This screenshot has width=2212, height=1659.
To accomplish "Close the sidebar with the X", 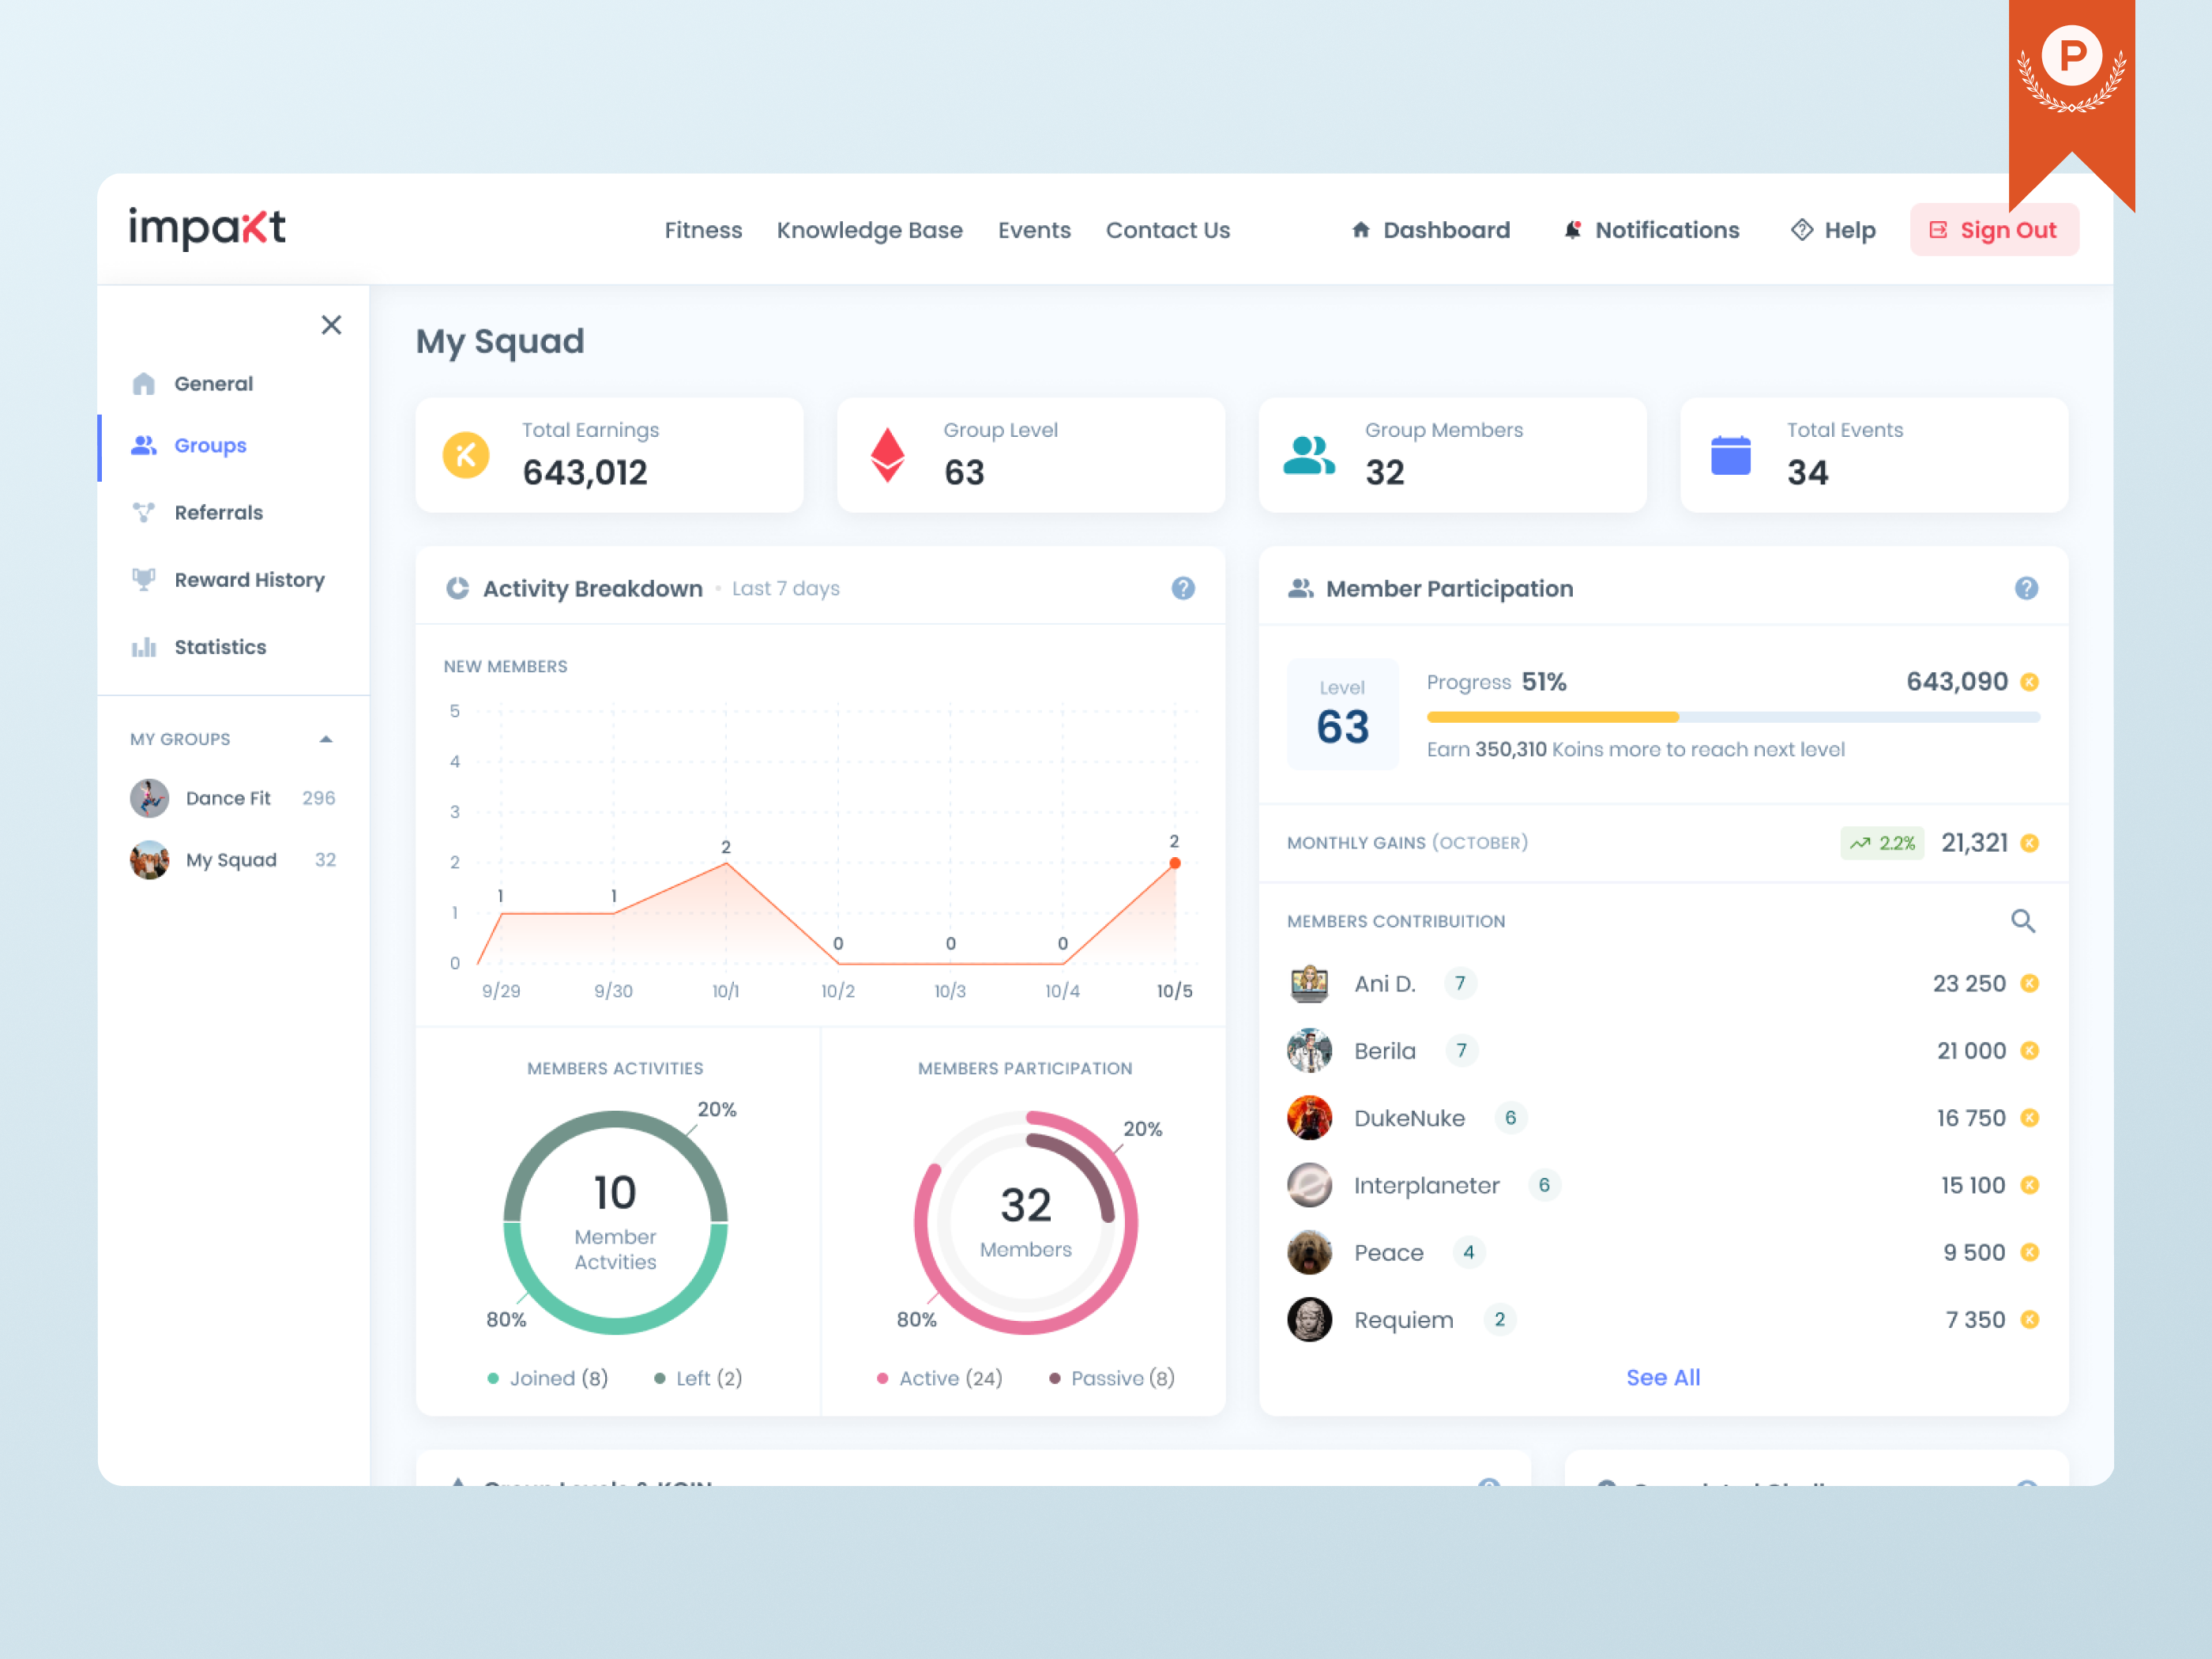I will [331, 324].
